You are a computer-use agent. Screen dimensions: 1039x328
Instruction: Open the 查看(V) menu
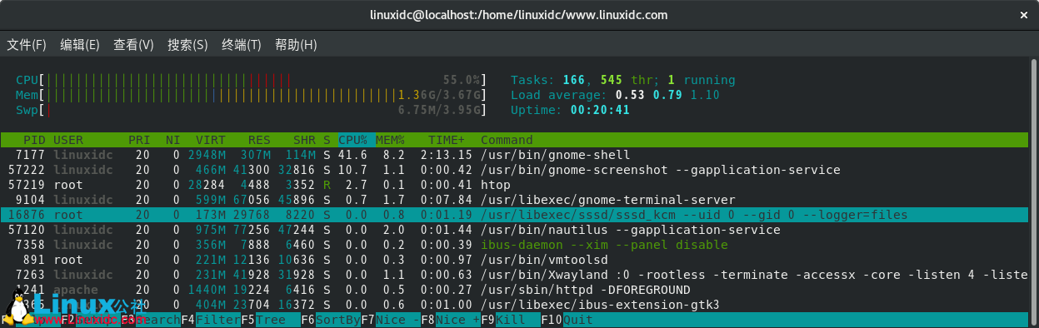(134, 45)
